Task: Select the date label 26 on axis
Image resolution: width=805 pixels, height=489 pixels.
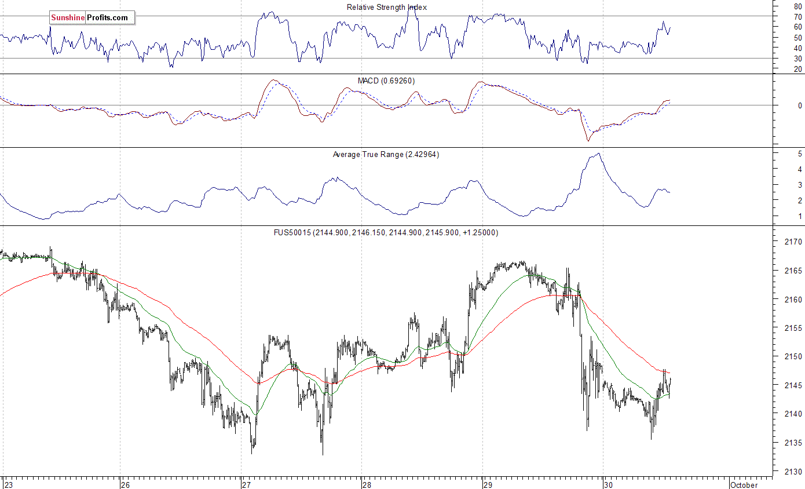Action: [x=127, y=484]
